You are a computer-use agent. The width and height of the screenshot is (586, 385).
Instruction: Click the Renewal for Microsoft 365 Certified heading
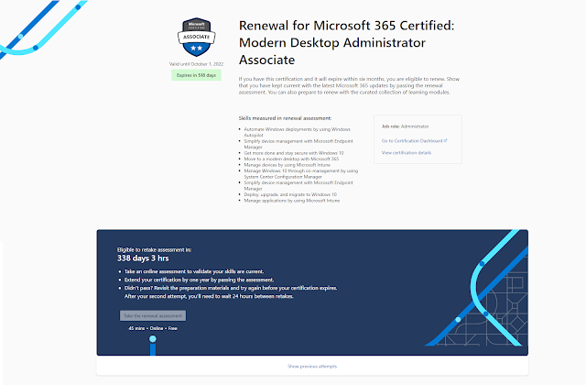click(x=346, y=43)
